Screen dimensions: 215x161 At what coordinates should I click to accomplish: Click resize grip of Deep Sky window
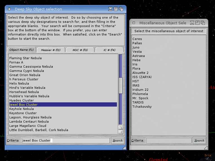tap(124, 147)
